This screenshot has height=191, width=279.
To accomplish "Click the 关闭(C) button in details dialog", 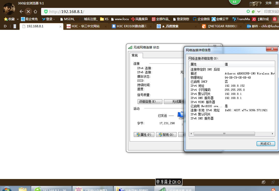I will 266,144.
